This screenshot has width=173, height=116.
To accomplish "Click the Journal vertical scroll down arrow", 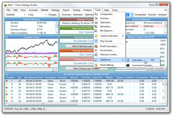I will click(165, 104).
